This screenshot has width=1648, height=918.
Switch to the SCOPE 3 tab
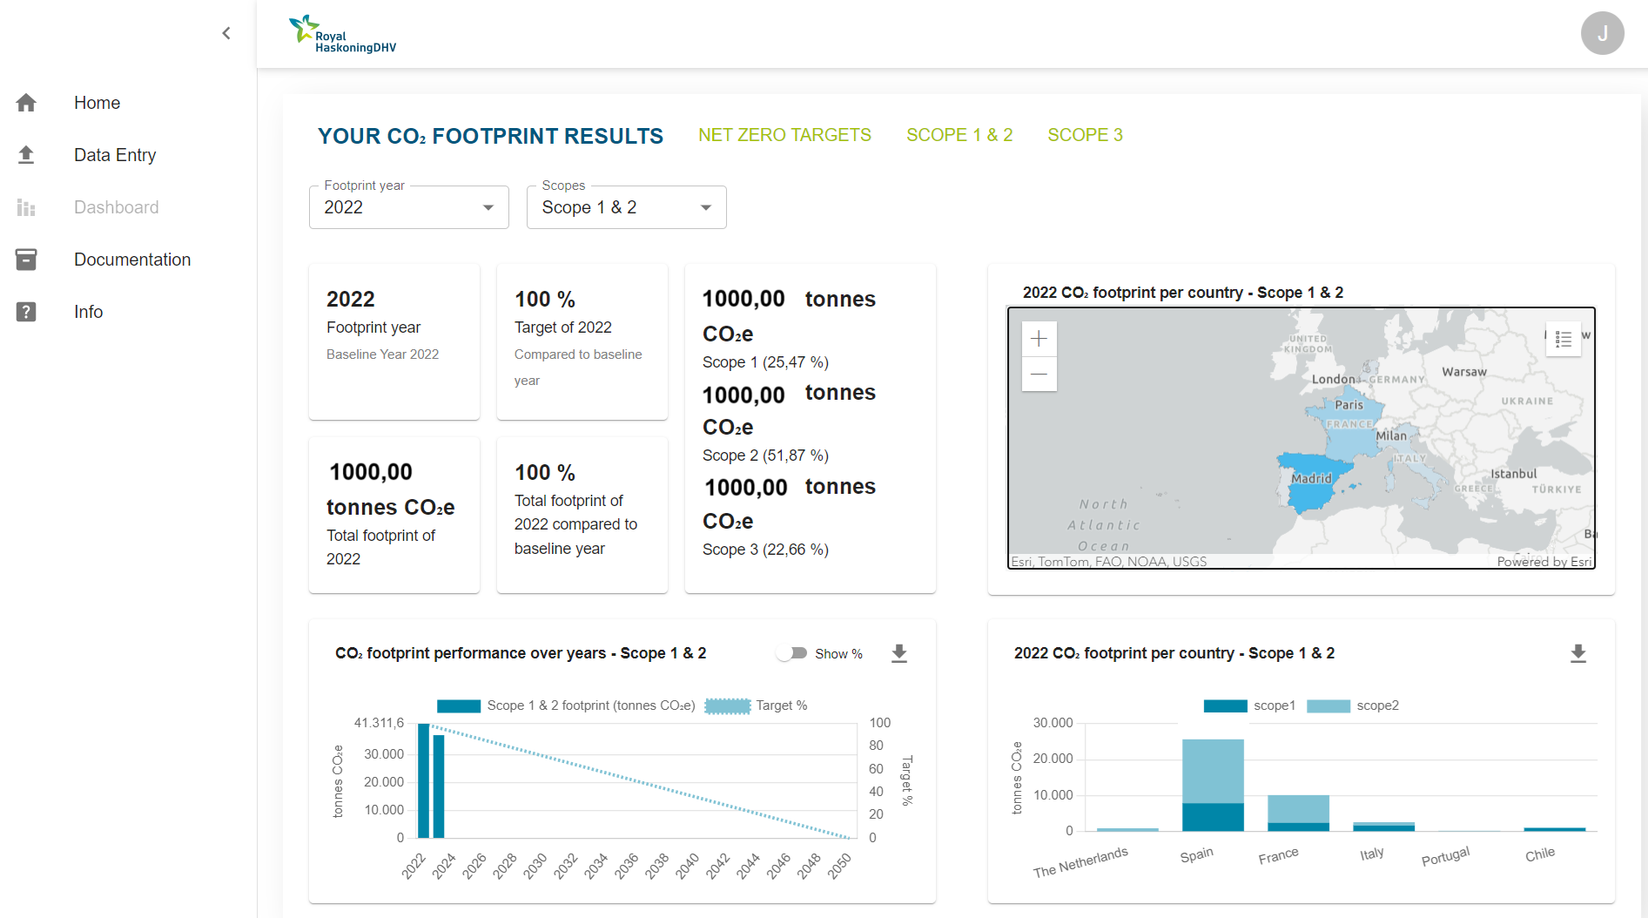[x=1085, y=135]
